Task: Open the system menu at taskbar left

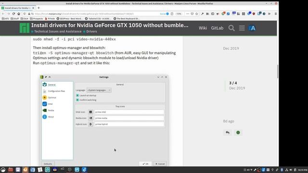Action: point(3,170)
